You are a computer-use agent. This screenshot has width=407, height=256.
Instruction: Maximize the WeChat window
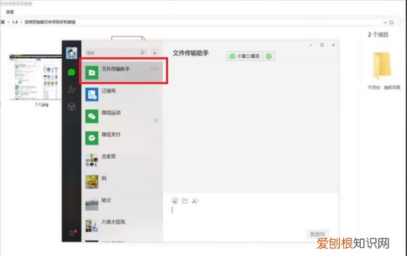coord(322,45)
